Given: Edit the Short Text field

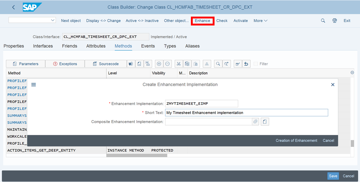Looking at the screenshot, I should coord(247,113).
